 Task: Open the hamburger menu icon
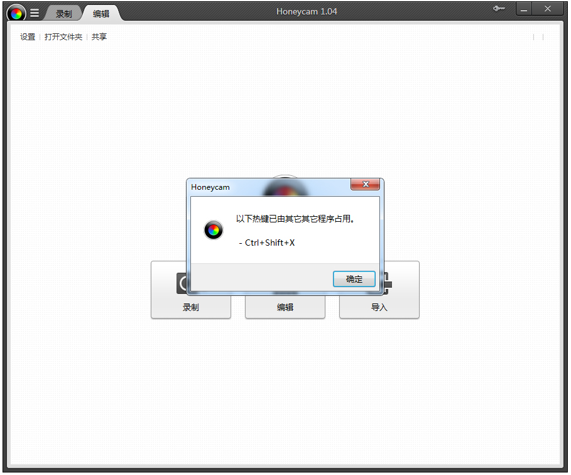[x=35, y=13]
